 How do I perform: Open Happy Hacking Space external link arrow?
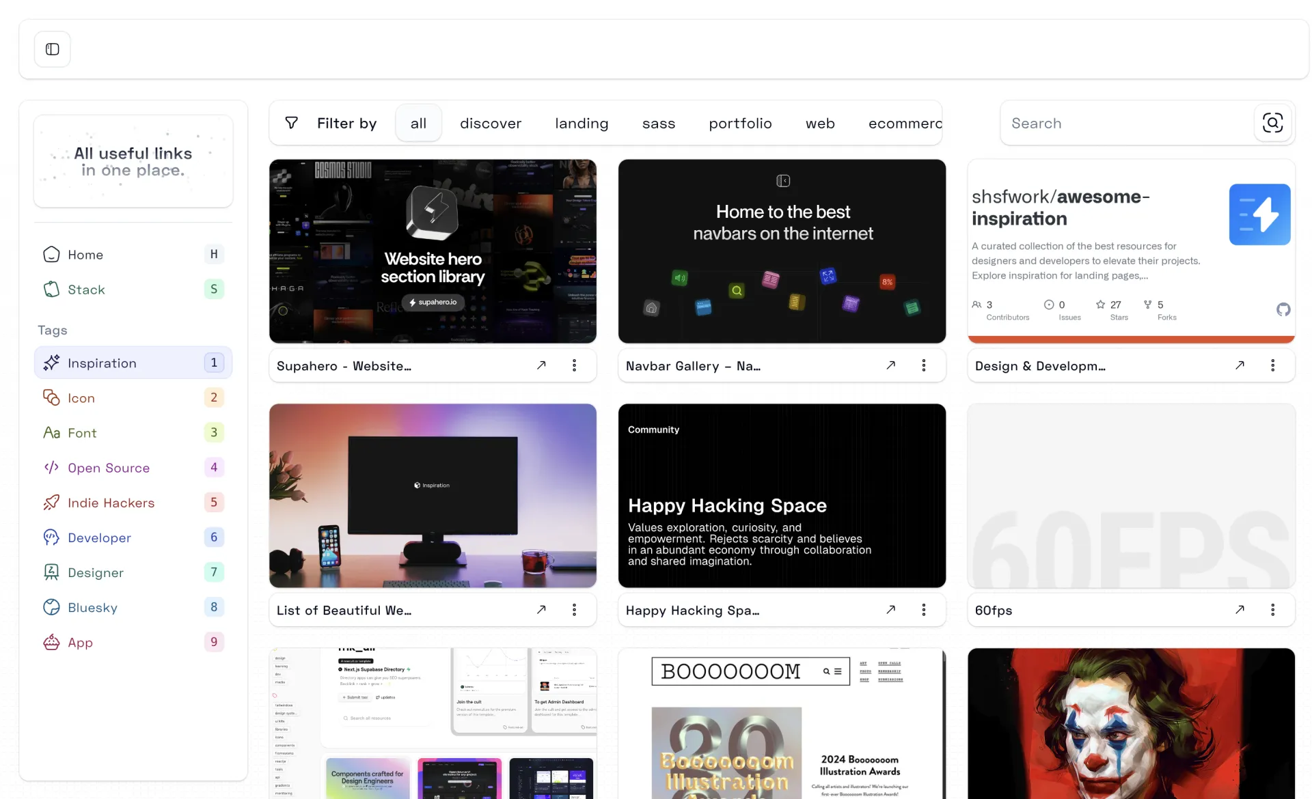890,610
